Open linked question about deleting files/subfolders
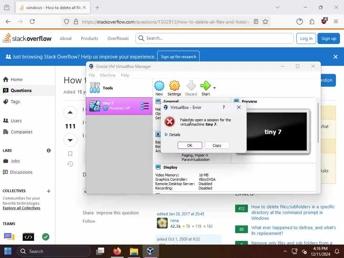This screenshot has width=344, height=258. (293, 212)
